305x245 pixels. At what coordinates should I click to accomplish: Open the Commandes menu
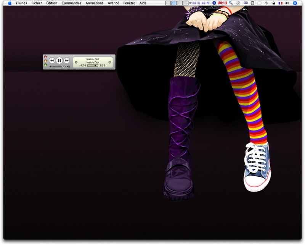71,3
